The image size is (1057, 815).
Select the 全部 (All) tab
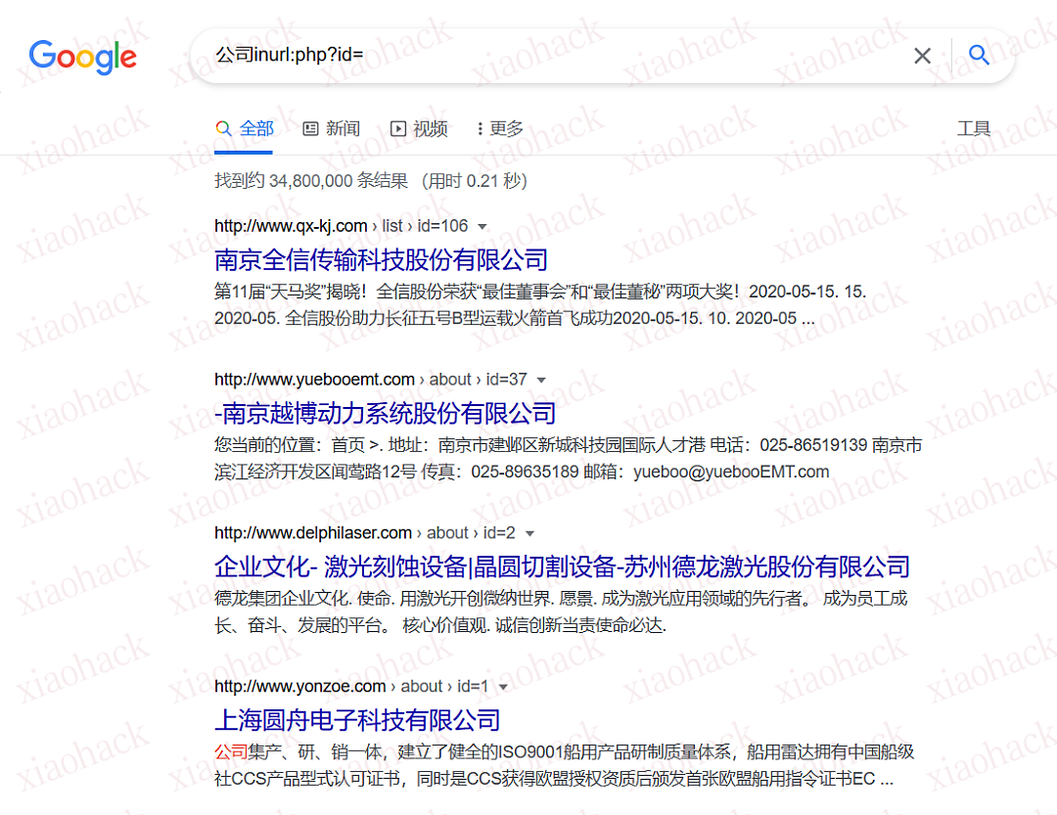point(245,129)
